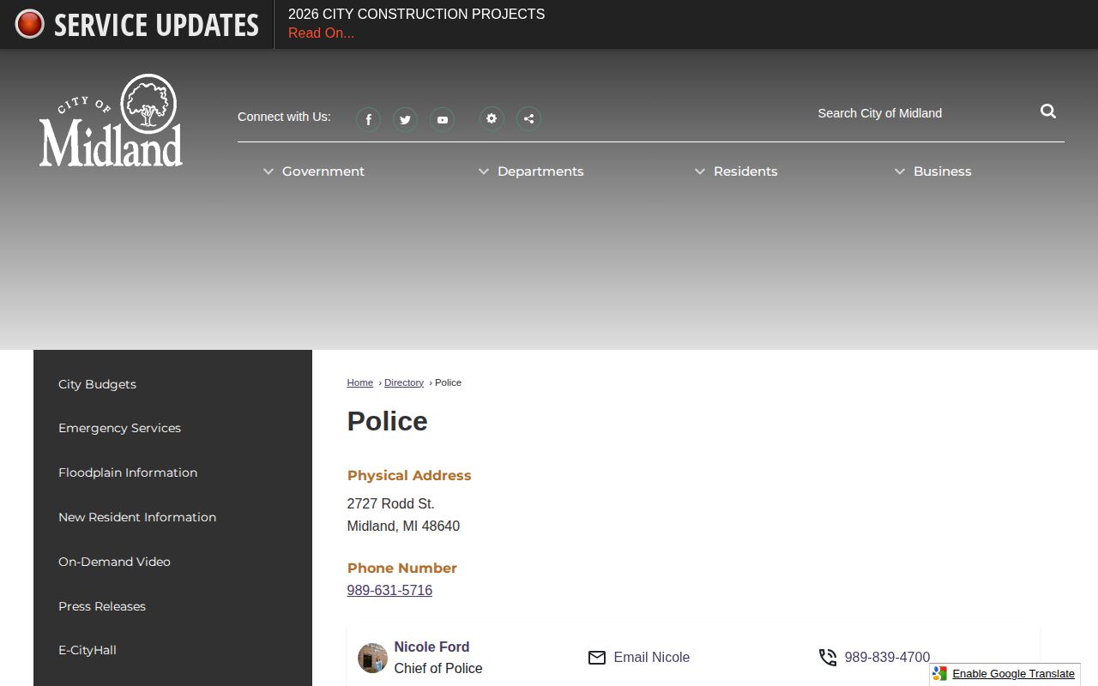Open E-CityHall in the sidebar
Viewport: 1098px width, 686px height.
[87, 650]
